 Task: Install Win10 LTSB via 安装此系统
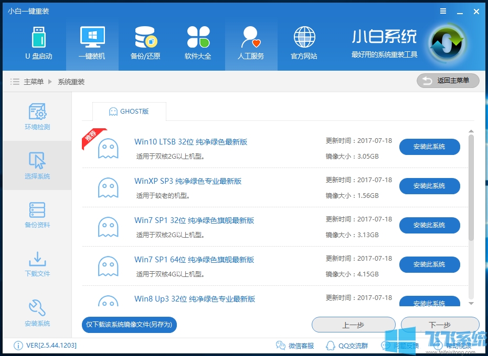coord(429,147)
